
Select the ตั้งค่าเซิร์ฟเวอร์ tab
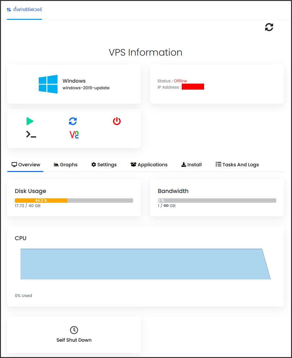coord(24,10)
